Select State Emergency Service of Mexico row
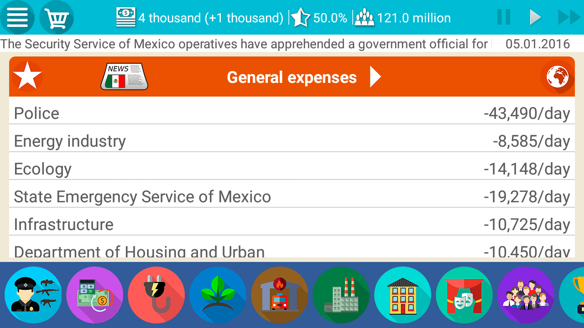Viewport: 584px width, 328px height. click(292, 194)
